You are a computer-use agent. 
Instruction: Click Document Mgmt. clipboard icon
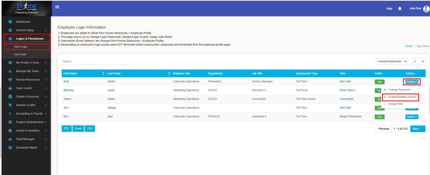pos(10,148)
